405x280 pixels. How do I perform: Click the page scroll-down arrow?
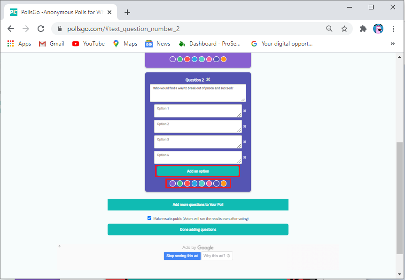point(399,274)
